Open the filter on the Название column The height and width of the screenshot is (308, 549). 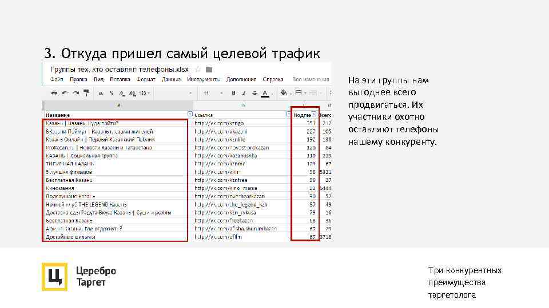[x=190, y=114]
